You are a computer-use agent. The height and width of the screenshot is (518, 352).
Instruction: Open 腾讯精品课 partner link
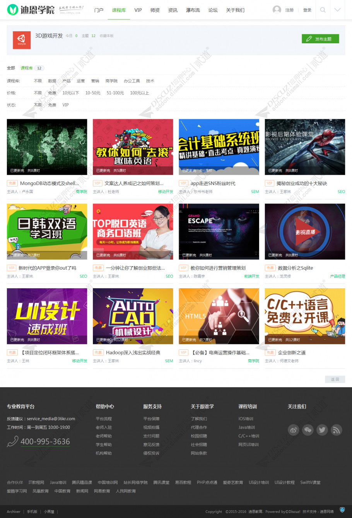82,482
